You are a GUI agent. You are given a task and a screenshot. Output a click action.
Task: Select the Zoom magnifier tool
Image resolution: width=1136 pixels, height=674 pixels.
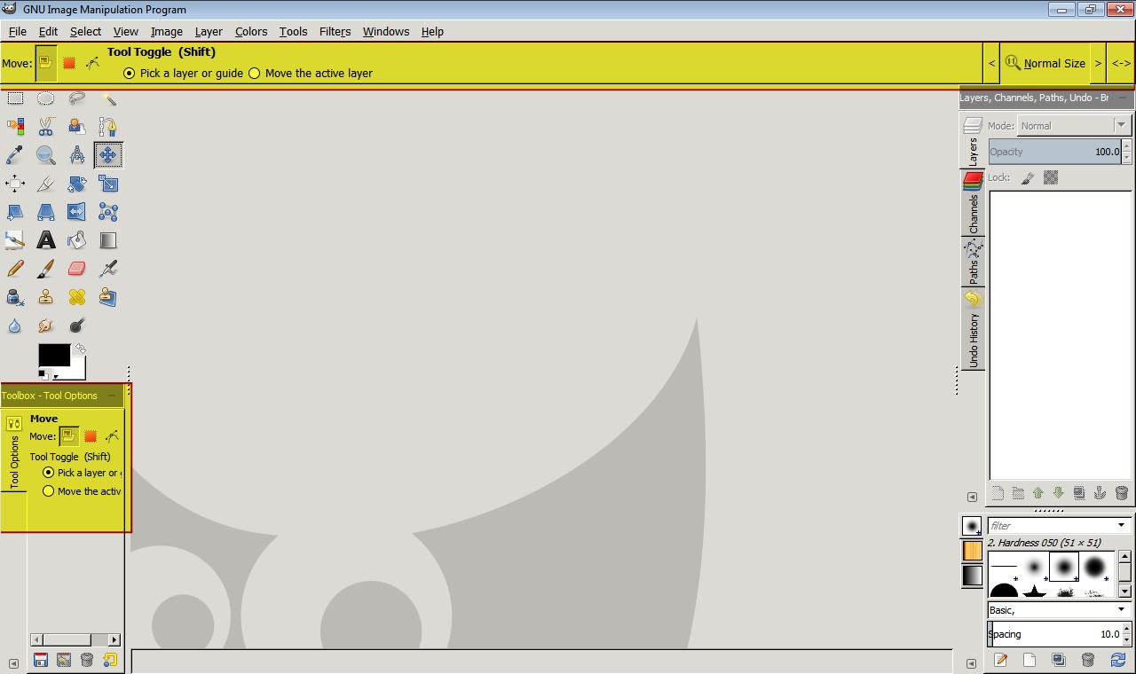tap(46, 155)
